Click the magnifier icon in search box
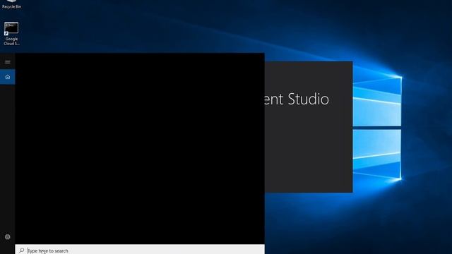 [22, 250]
